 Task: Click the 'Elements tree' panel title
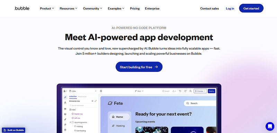[74, 101]
